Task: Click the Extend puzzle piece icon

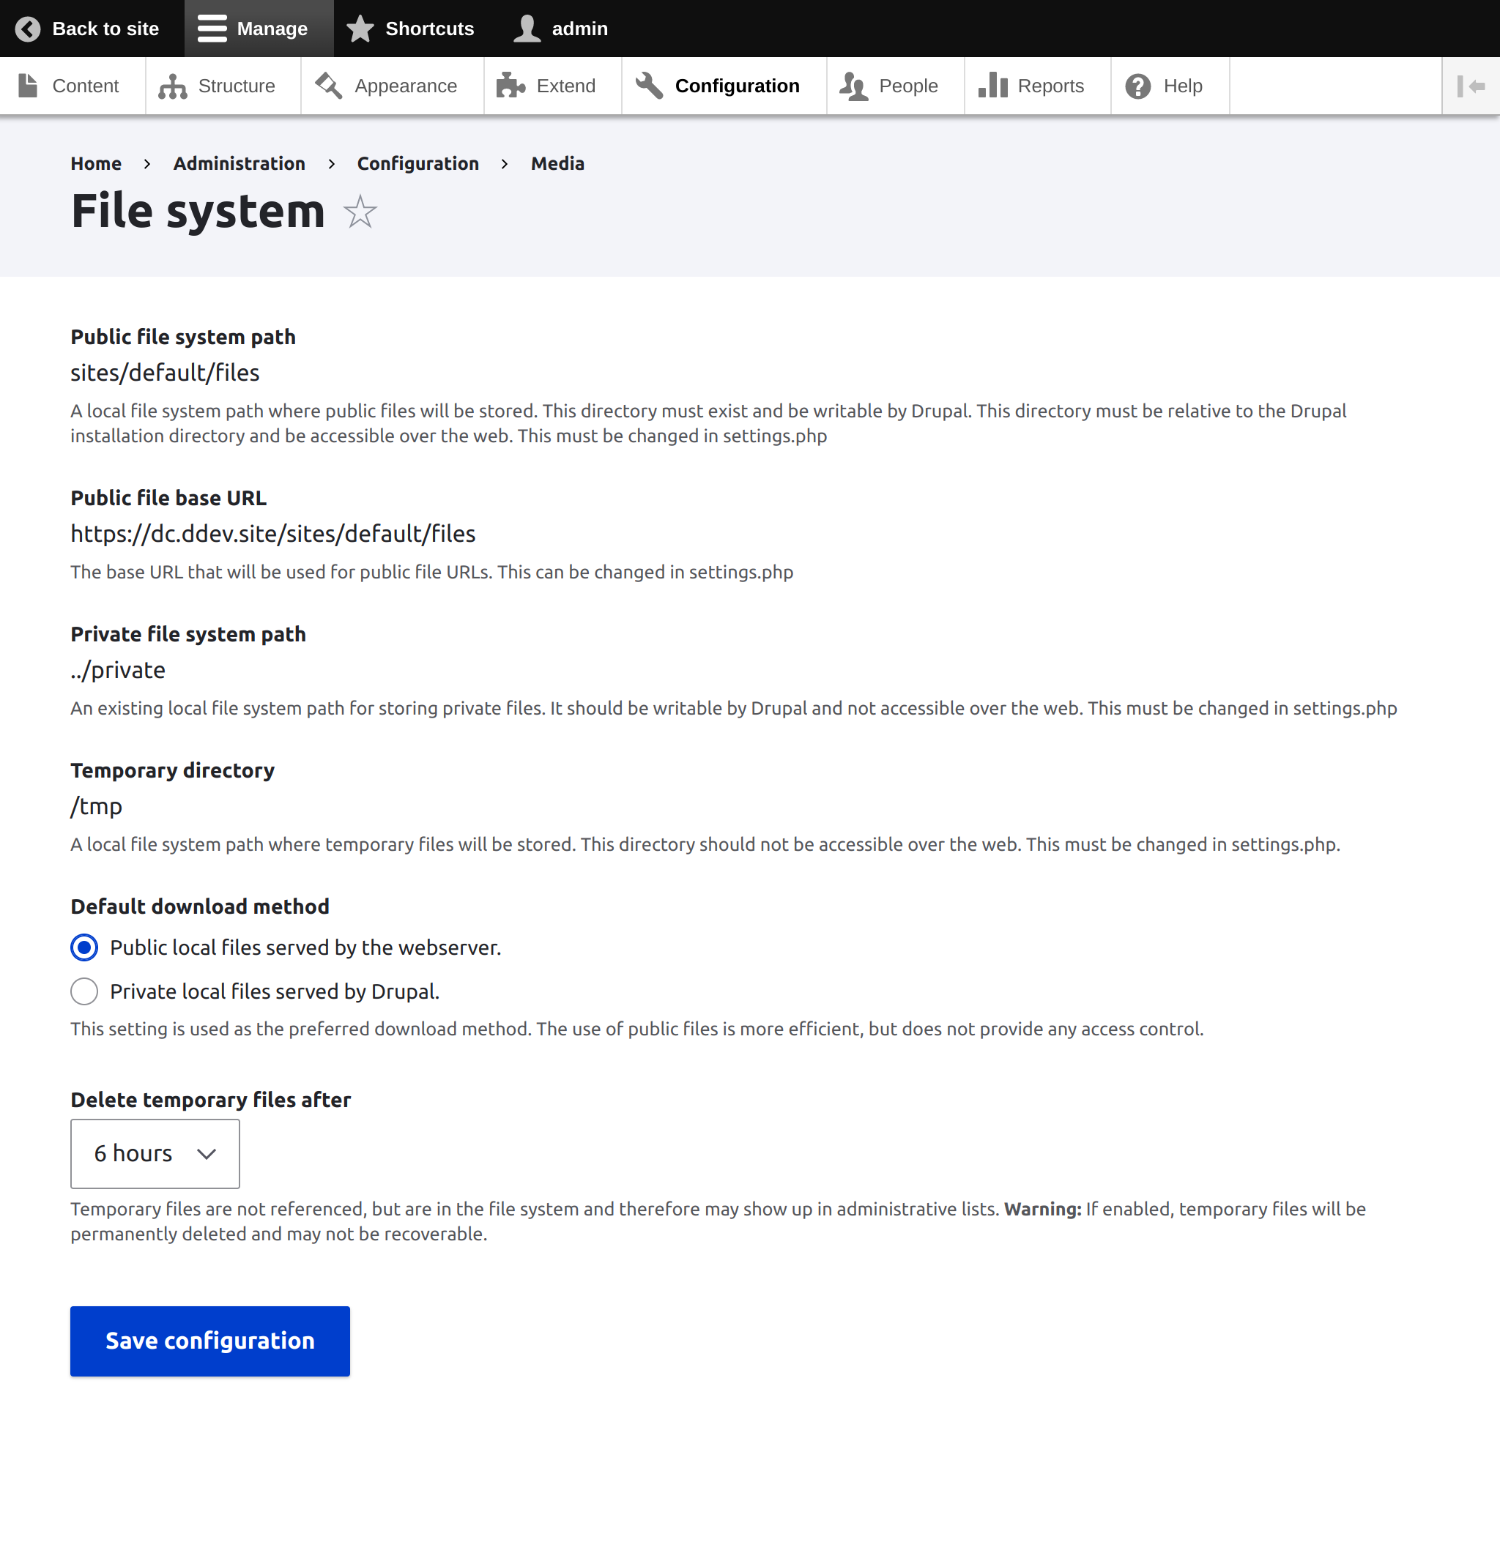Action: click(x=510, y=86)
